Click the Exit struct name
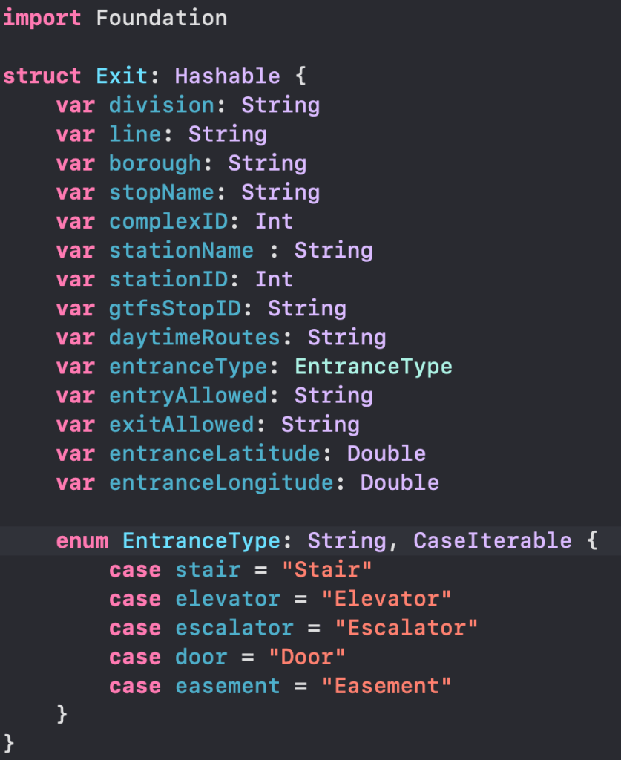This screenshot has height=760, width=621. click(122, 76)
